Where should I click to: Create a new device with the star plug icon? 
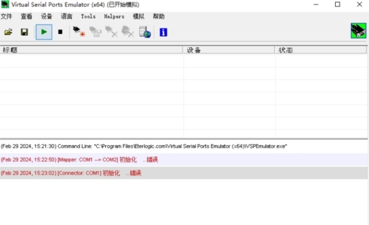point(79,32)
